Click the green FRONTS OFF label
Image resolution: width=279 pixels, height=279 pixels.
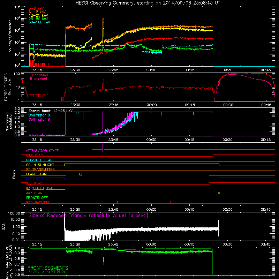click(37, 198)
